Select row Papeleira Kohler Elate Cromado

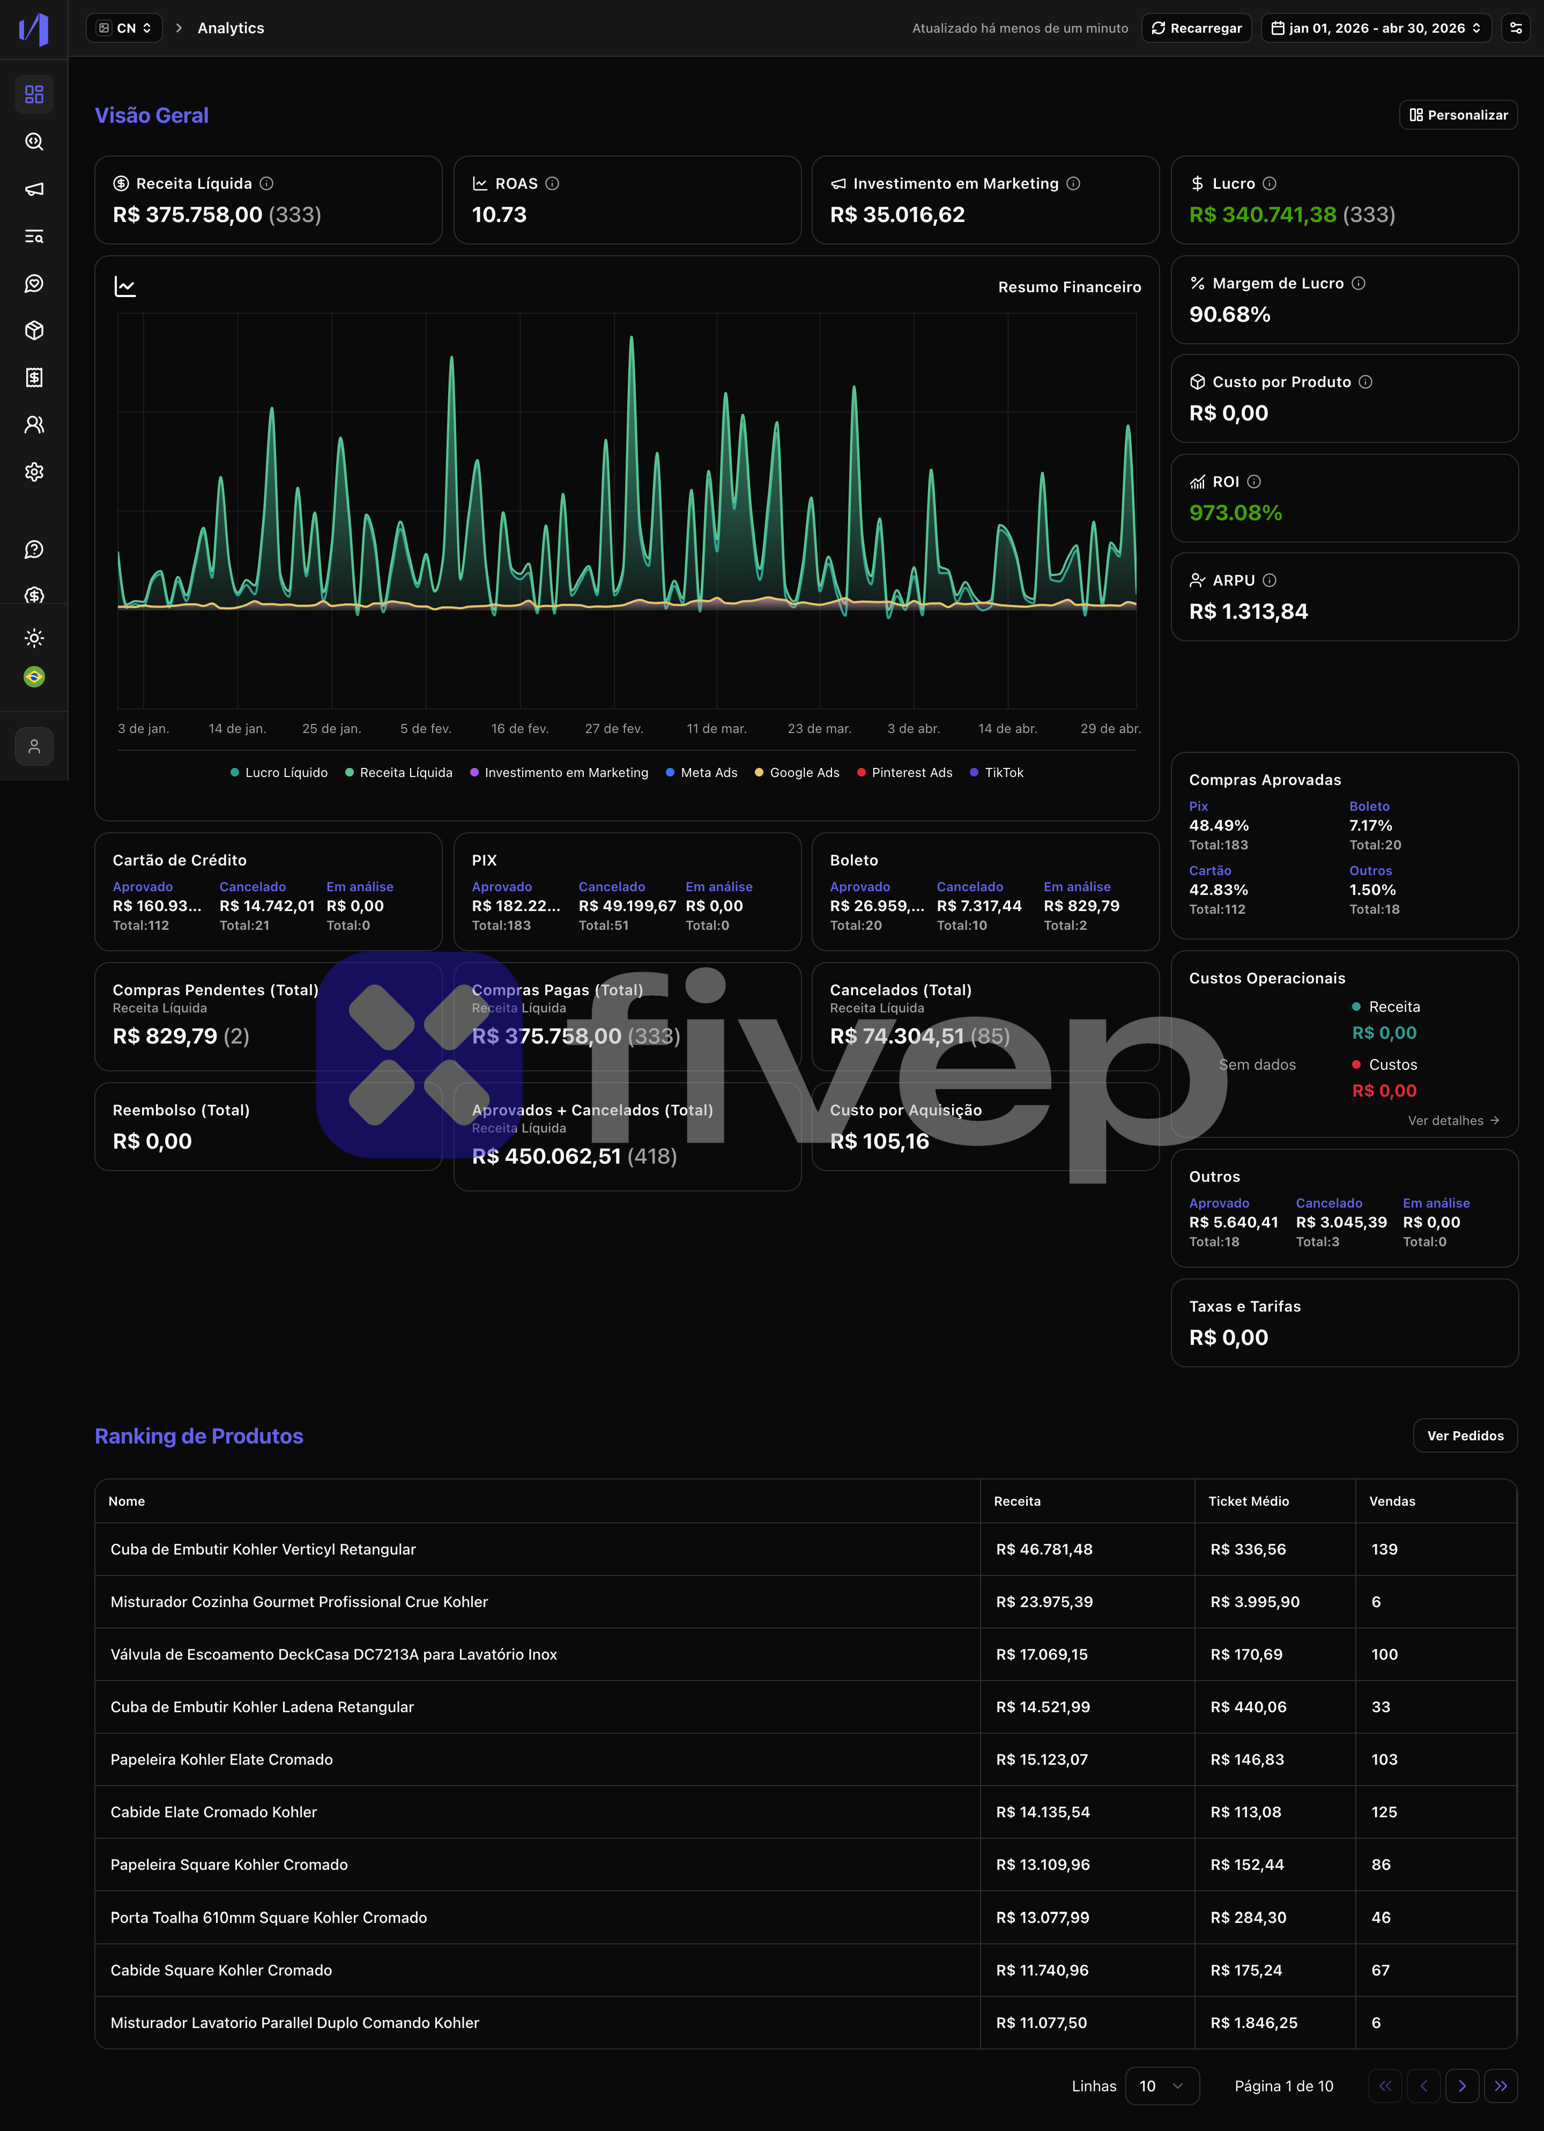coord(806,1759)
